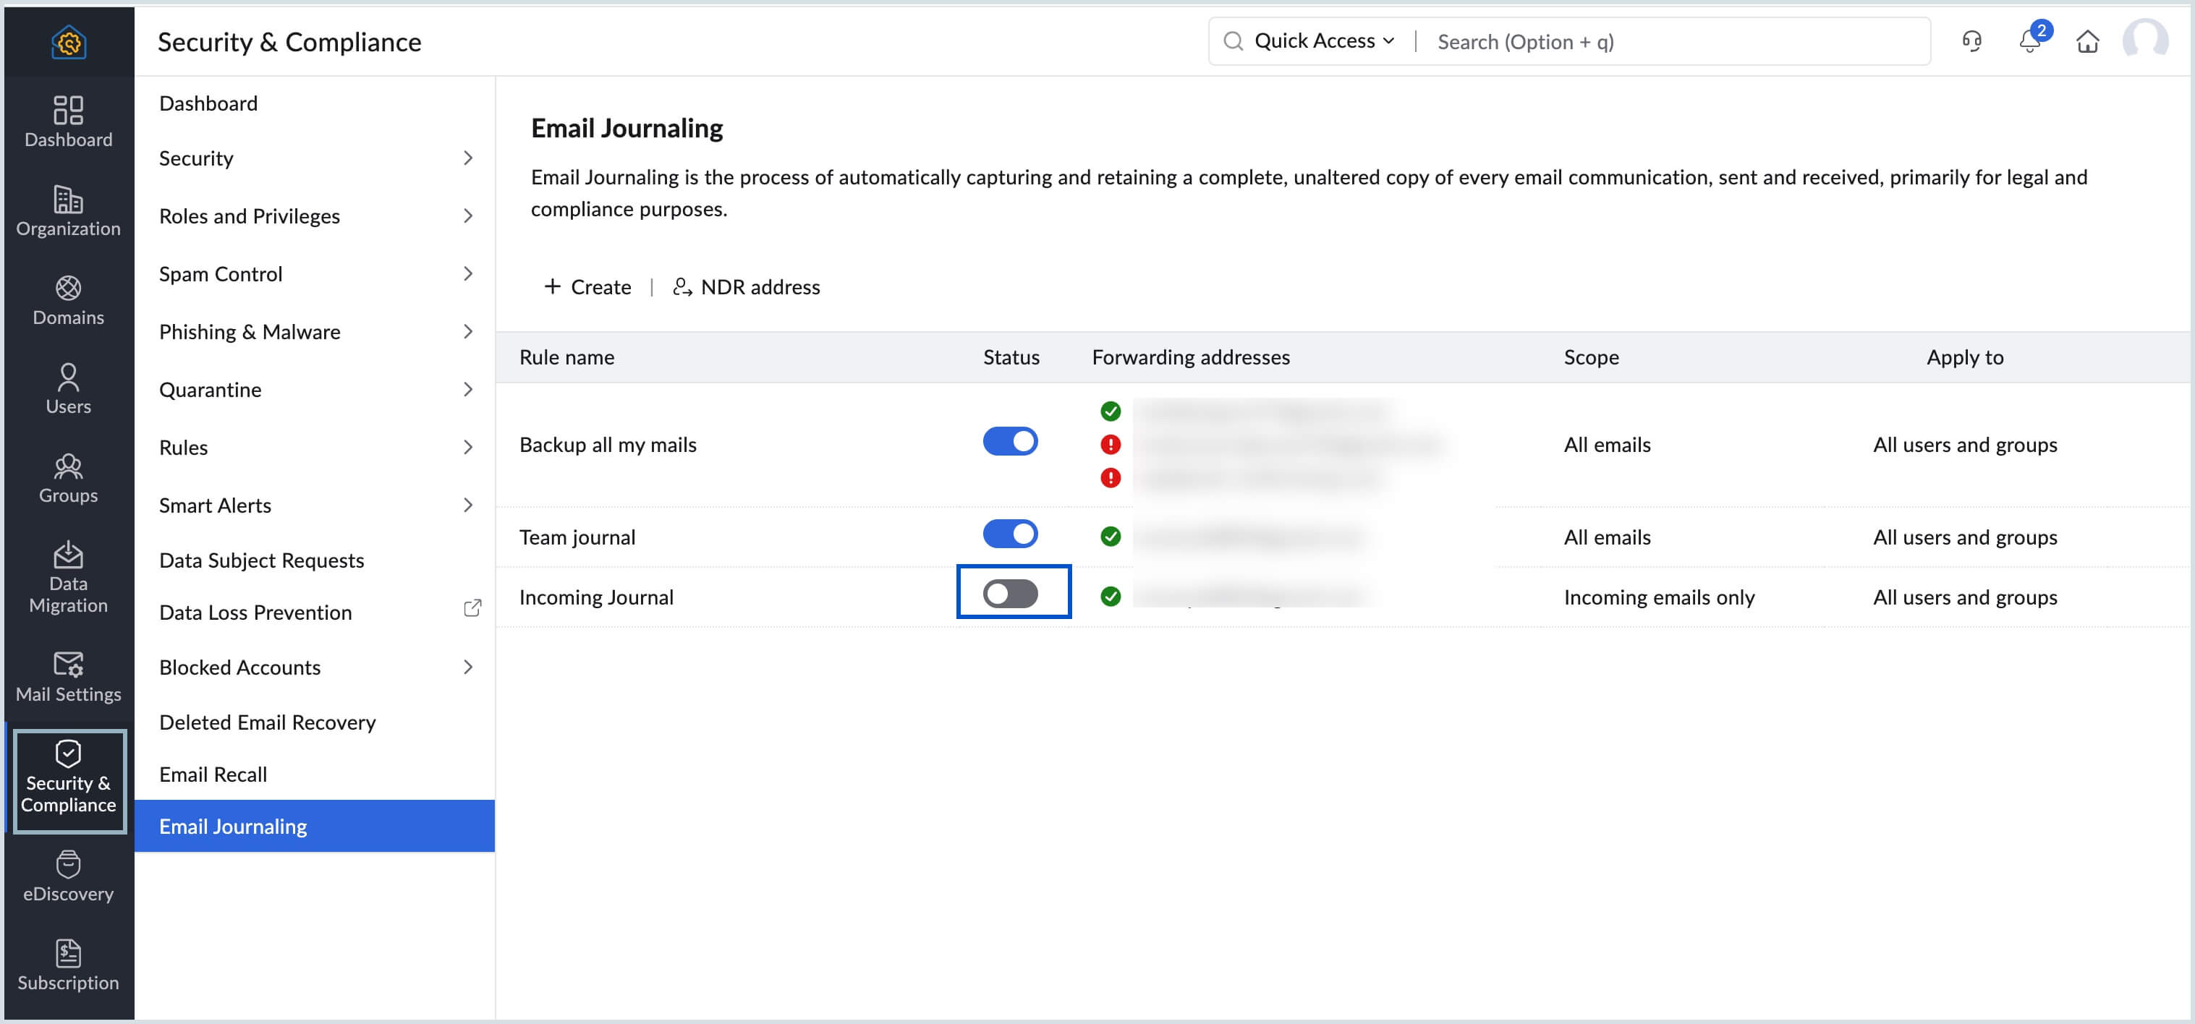Image resolution: width=2195 pixels, height=1024 pixels.
Task: Click the second red error icon in the Backup all my mails row
Action: click(x=1109, y=477)
